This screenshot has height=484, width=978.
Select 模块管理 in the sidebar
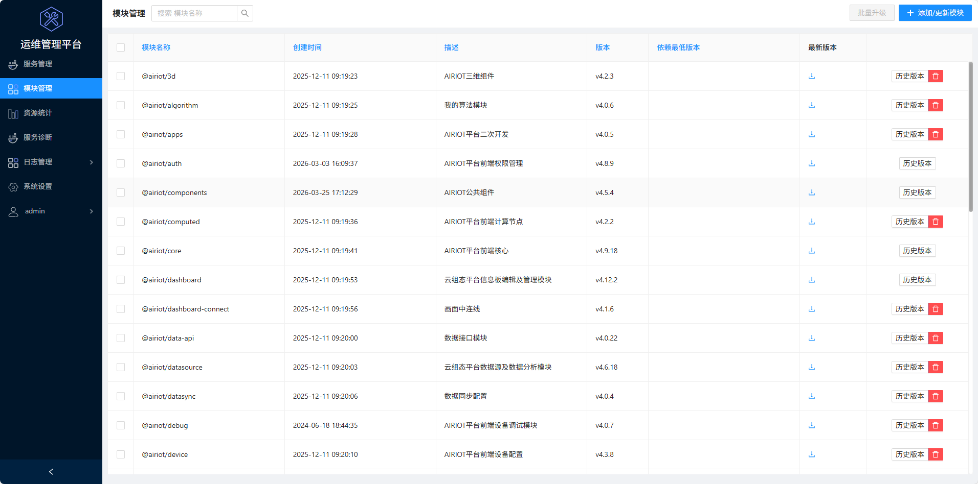tap(39, 88)
